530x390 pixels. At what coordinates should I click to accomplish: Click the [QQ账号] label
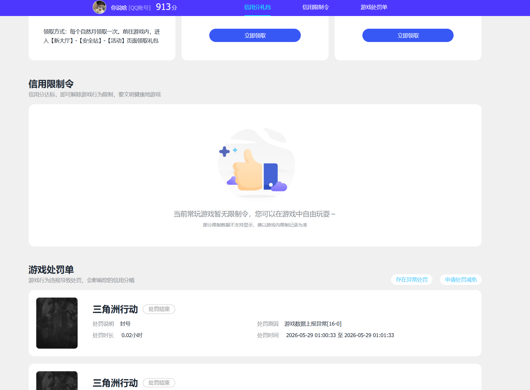click(x=140, y=8)
